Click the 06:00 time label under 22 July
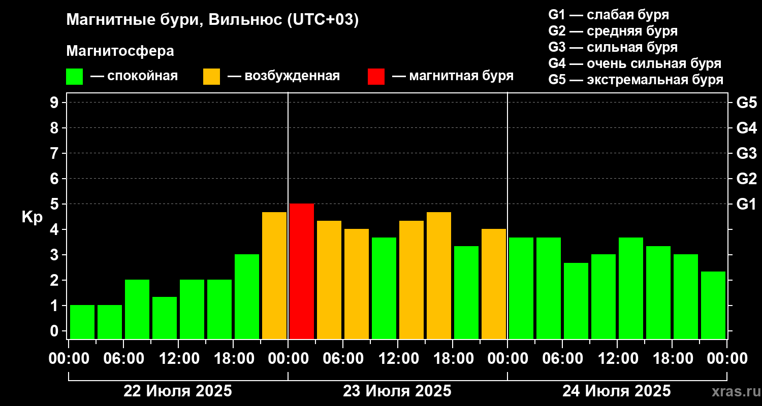The image size is (762, 406). 124,359
